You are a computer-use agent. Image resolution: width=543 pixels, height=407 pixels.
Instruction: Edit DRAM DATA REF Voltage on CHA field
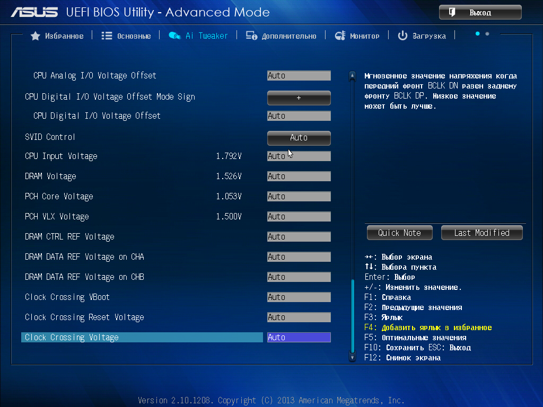pyautogui.click(x=299, y=257)
